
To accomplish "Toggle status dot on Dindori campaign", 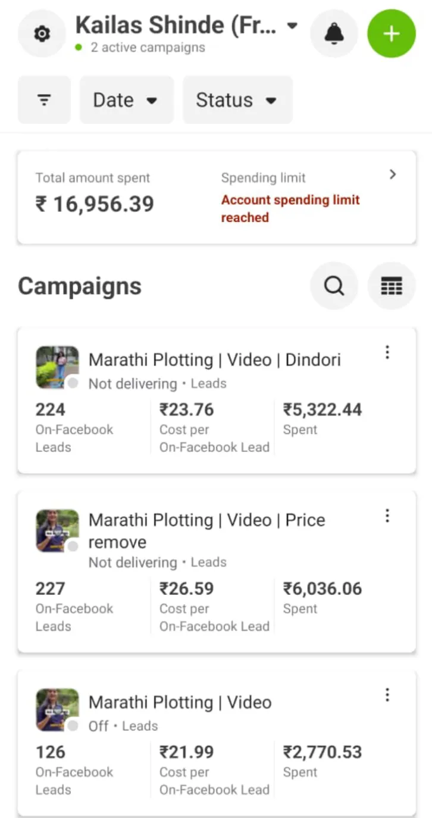I will 73,383.
